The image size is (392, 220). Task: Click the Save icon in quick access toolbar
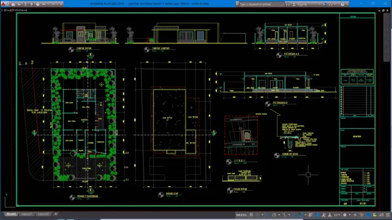[x=25, y=4]
